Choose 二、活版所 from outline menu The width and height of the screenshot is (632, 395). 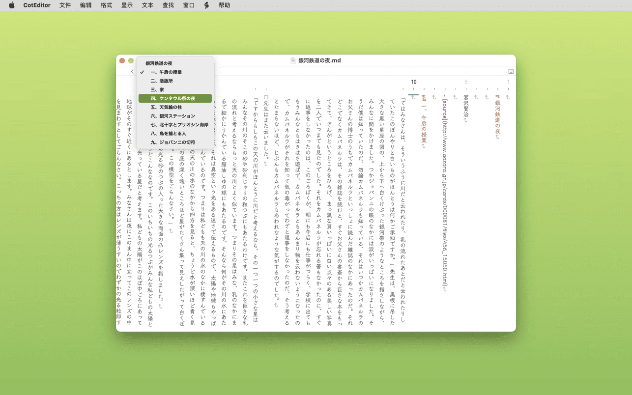click(x=162, y=81)
